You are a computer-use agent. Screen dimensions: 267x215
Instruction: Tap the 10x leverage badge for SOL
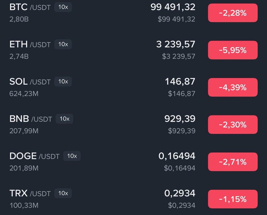63,81
